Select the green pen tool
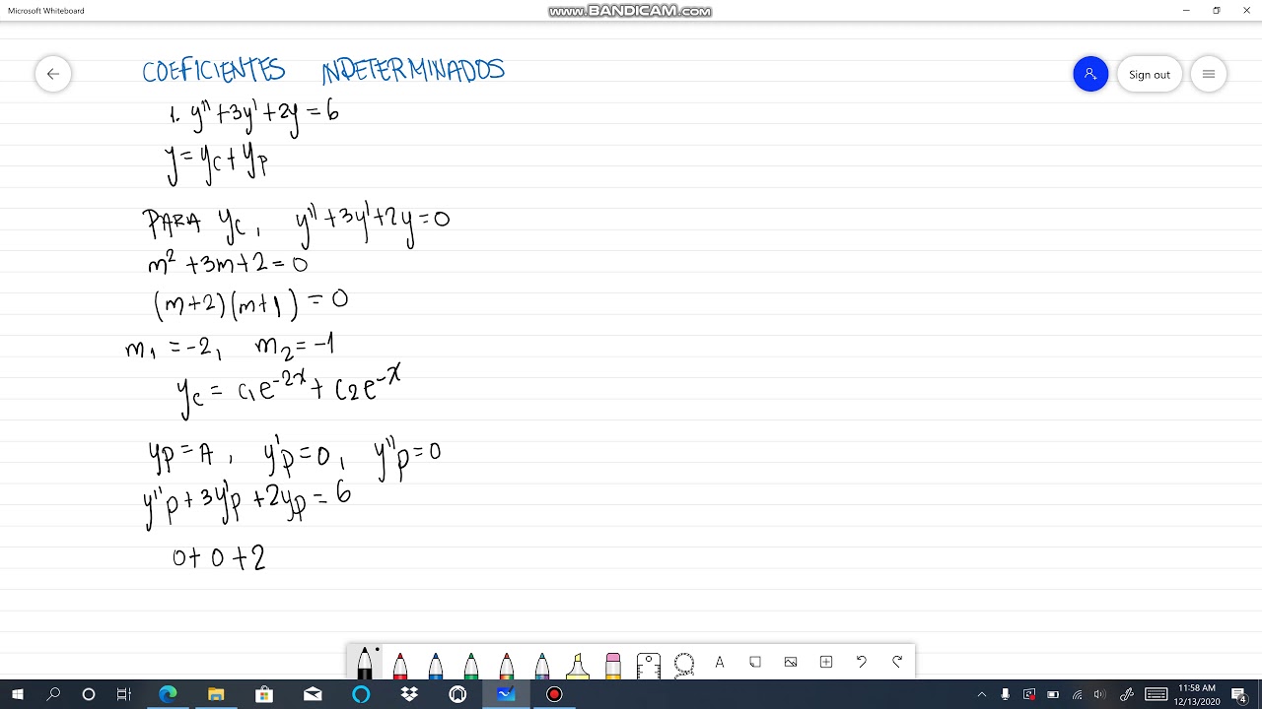 coord(471,665)
